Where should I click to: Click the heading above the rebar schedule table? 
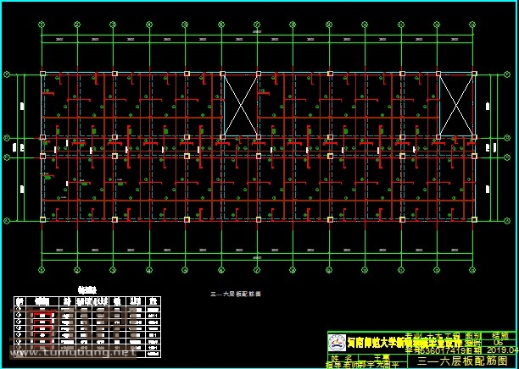pos(87,289)
